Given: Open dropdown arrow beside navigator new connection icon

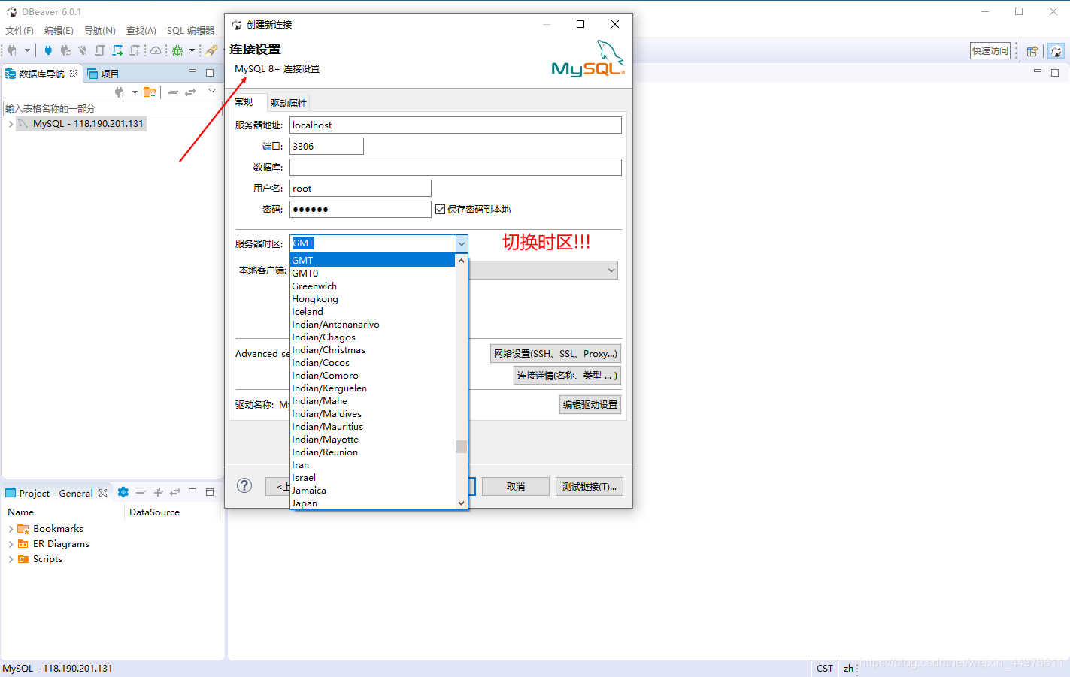Looking at the screenshot, I should (135, 92).
